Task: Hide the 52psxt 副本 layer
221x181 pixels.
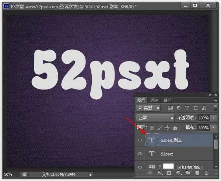Action: point(139,140)
